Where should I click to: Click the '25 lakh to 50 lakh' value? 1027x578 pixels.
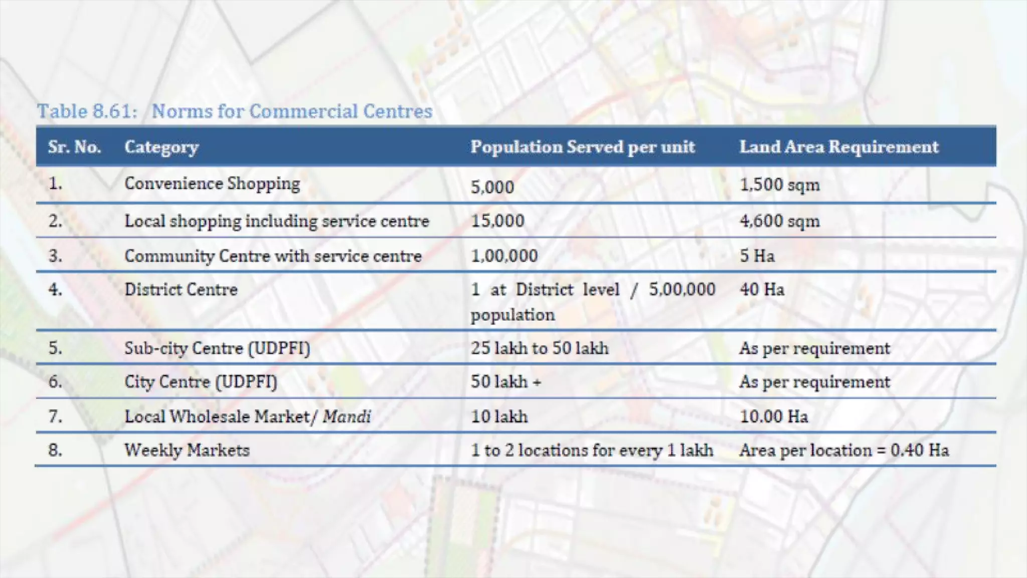(x=539, y=348)
